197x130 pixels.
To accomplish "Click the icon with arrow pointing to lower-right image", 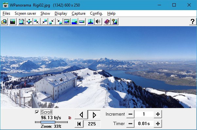I will tap(59, 22).
